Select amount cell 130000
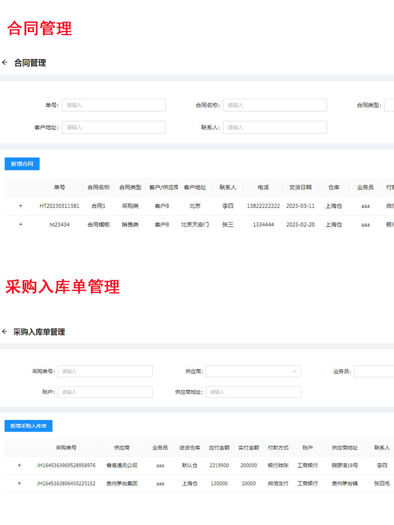The height and width of the screenshot is (525, 394). coord(219,484)
